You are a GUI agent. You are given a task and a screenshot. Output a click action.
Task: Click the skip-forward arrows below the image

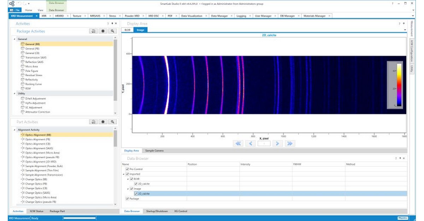[290, 143]
